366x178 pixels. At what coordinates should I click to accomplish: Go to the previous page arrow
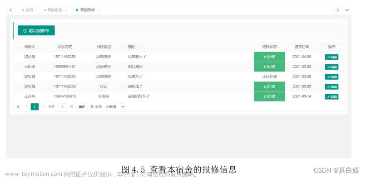point(18,107)
